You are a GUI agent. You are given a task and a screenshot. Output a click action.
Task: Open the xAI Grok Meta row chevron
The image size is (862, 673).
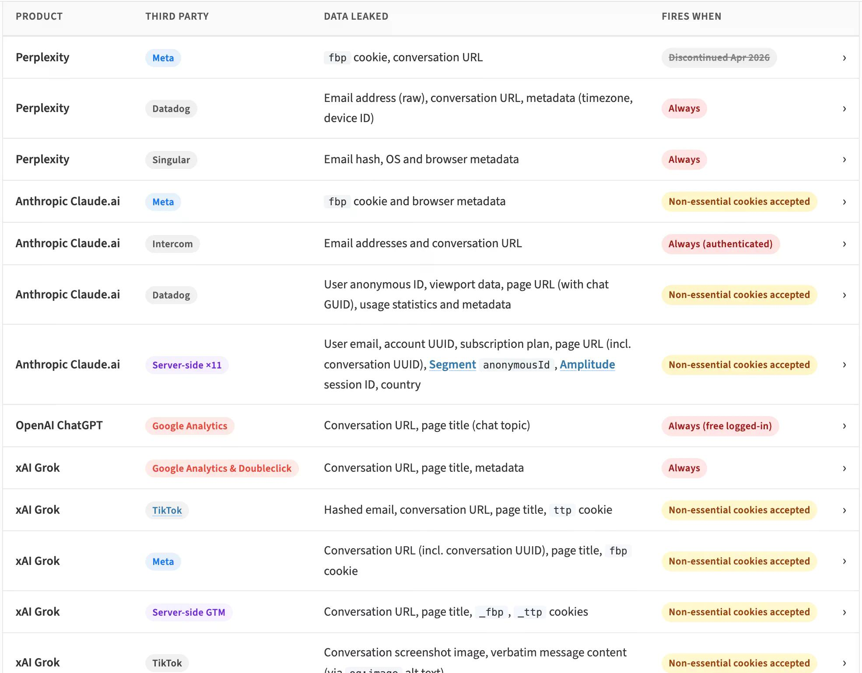(x=844, y=561)
